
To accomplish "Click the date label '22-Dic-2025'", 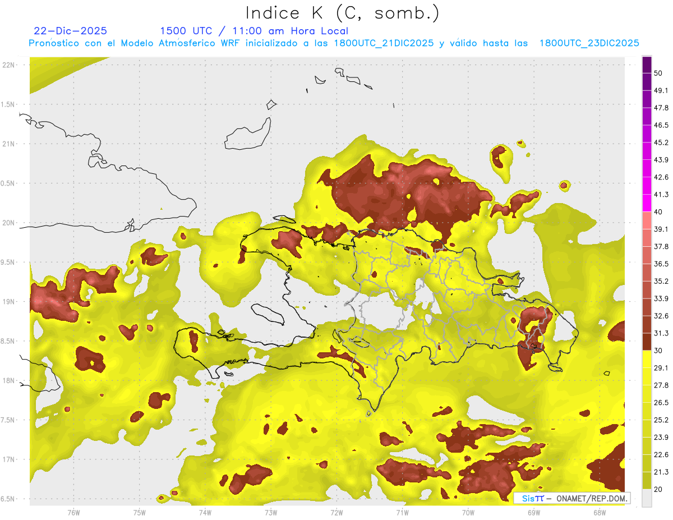I will (x=70, y=31).
